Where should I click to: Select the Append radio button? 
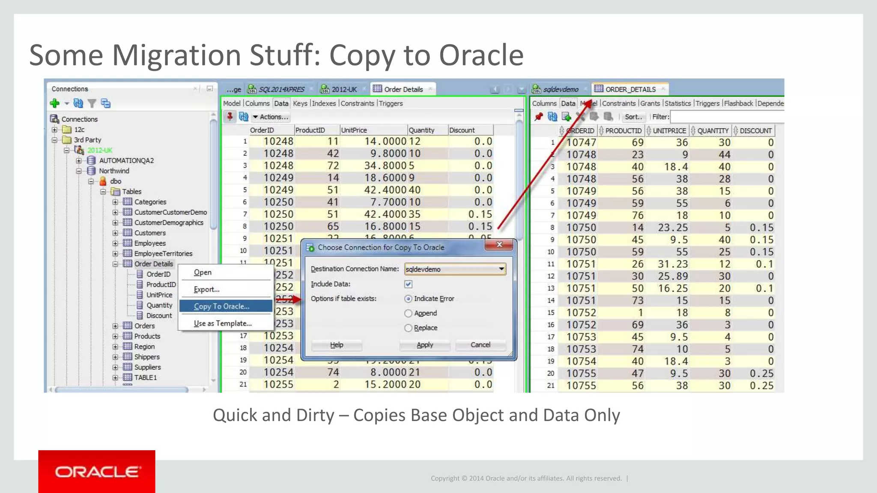[408, 313]
